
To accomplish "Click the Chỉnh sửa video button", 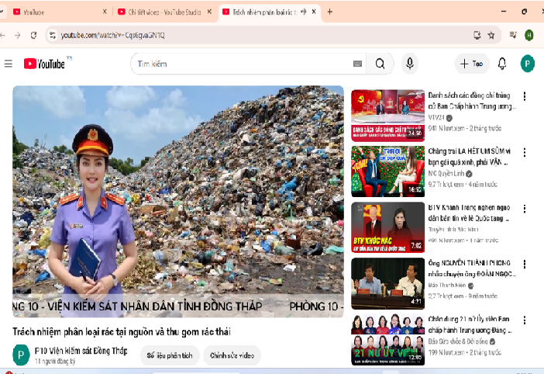I will [232, 355].
